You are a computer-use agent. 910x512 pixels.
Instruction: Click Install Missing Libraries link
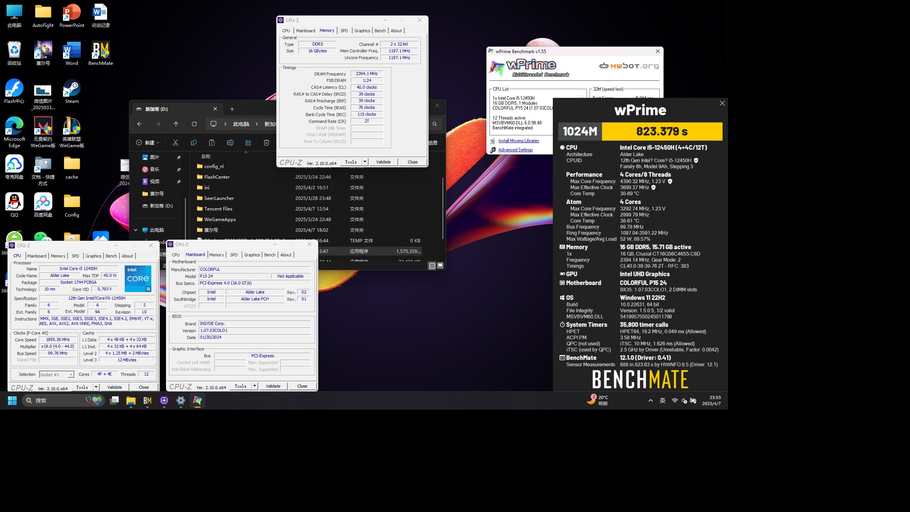click(x=518, y=141)
